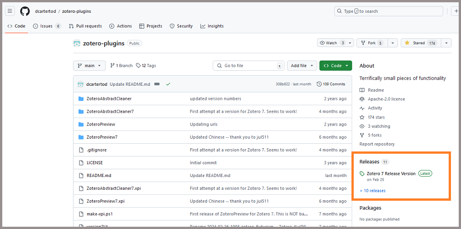461x229 pixels.
Task: View the 1 Branch link
Action: point(121,66)
